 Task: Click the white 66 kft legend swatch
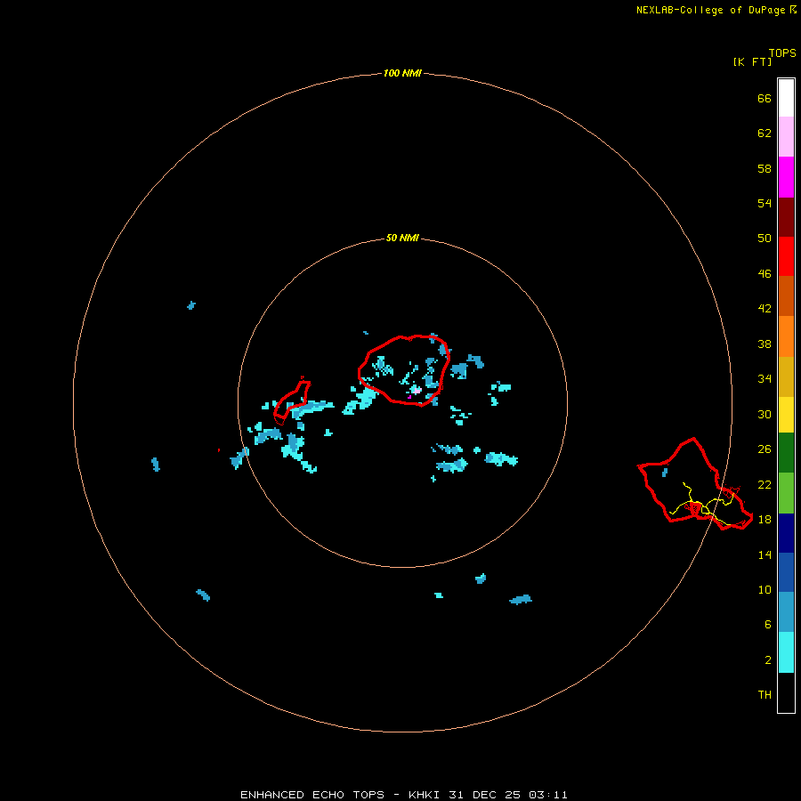tap(786, 98)
